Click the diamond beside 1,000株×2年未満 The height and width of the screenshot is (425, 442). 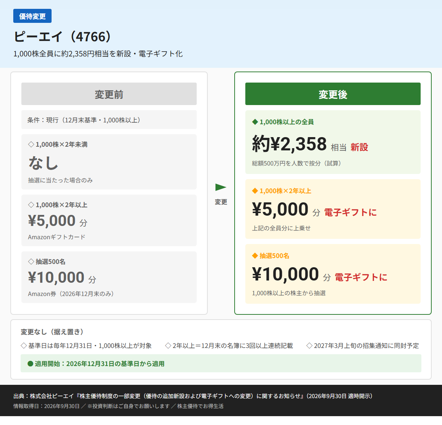[x=31, y=144]
